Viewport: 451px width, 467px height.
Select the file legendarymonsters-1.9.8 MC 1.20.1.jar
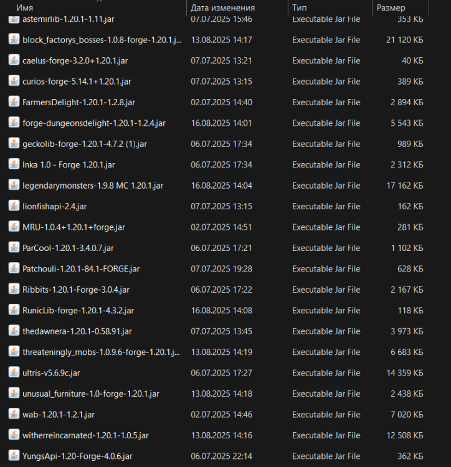pyautogui.click(x=93, y=186)
